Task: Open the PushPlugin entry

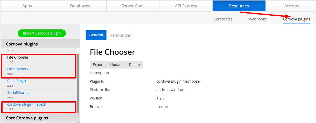Action: (x=16, y=81)
